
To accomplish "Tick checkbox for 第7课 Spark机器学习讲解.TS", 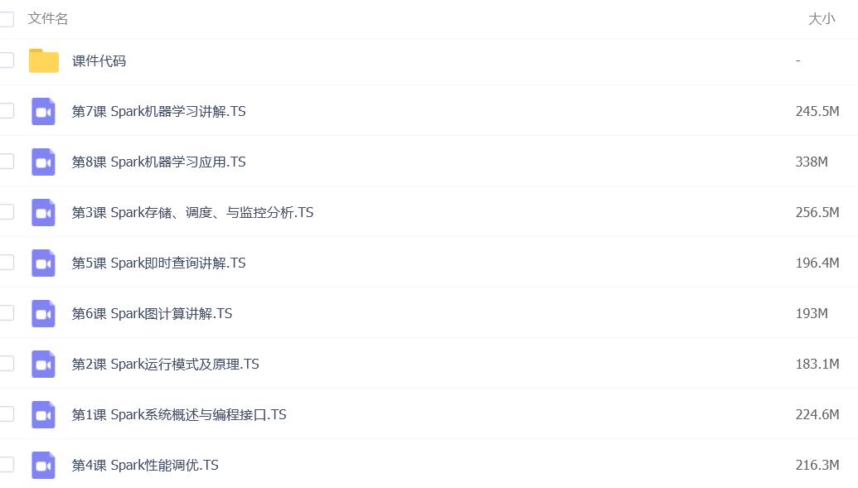I will coord(7,111).
